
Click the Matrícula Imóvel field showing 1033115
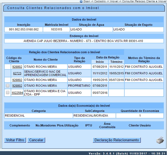coord(56,29)
